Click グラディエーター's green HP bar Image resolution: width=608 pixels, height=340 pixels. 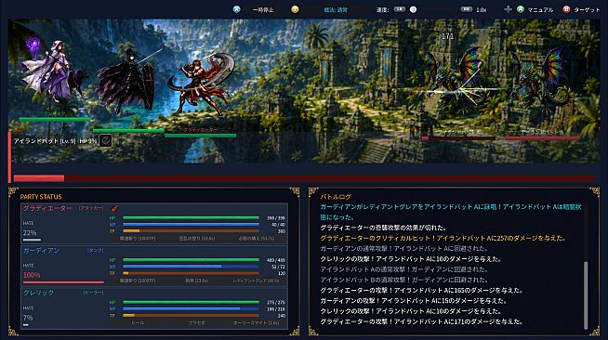[x=191, y=218]
